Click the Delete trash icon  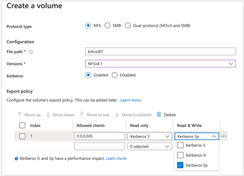tap(159, 114)
